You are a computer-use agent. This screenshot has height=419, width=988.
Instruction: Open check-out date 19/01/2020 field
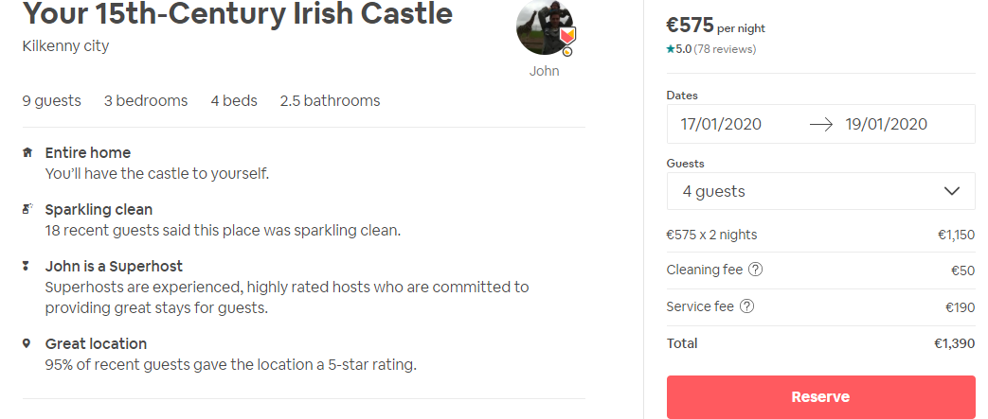click(x=886, y=124)
